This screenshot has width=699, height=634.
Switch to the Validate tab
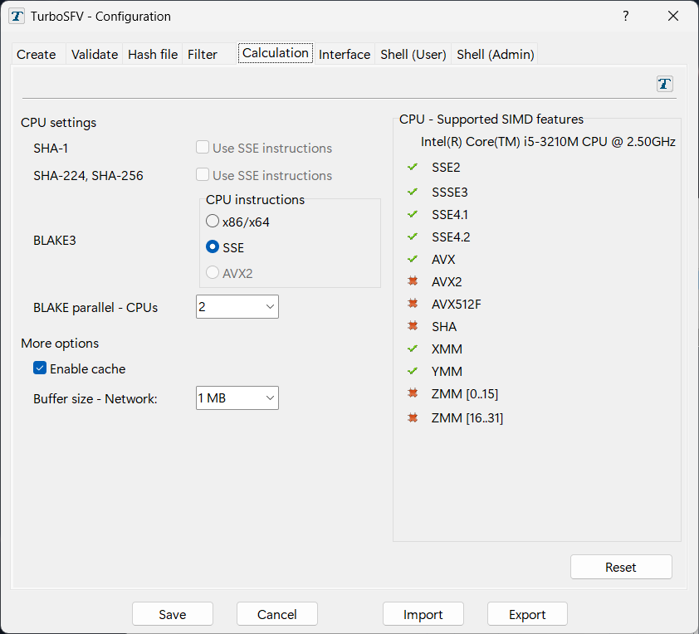tap(95, 55)
